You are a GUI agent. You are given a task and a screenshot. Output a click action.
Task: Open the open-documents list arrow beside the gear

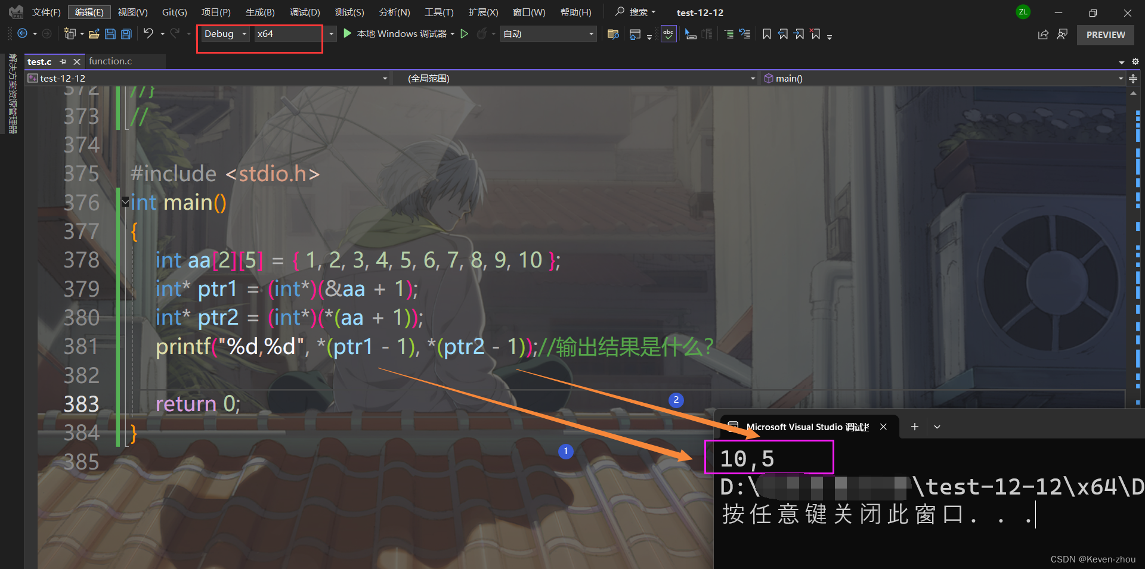pos(1122,62)
